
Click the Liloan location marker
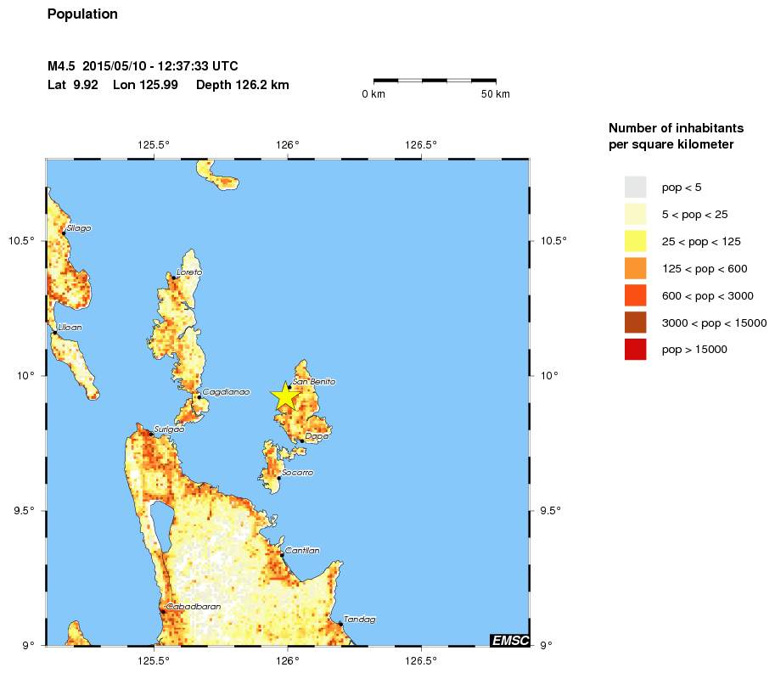pyautogui.click(x=54, y=333)
